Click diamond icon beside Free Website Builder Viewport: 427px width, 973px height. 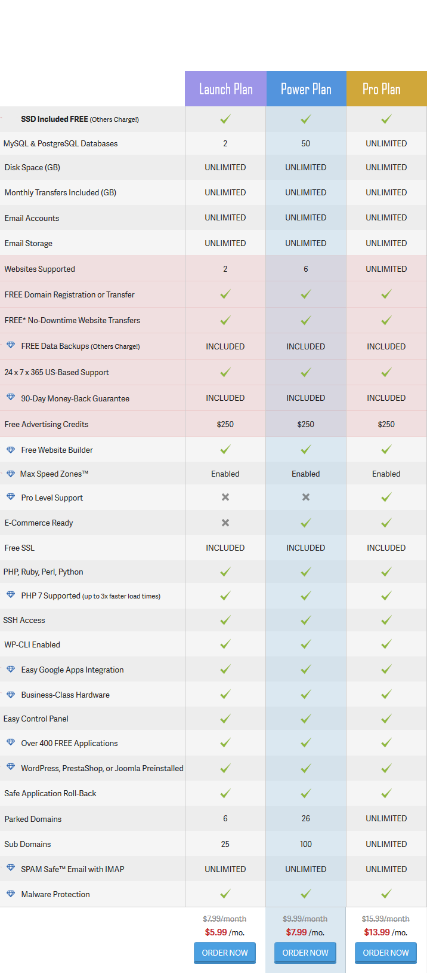coord(11,449)
